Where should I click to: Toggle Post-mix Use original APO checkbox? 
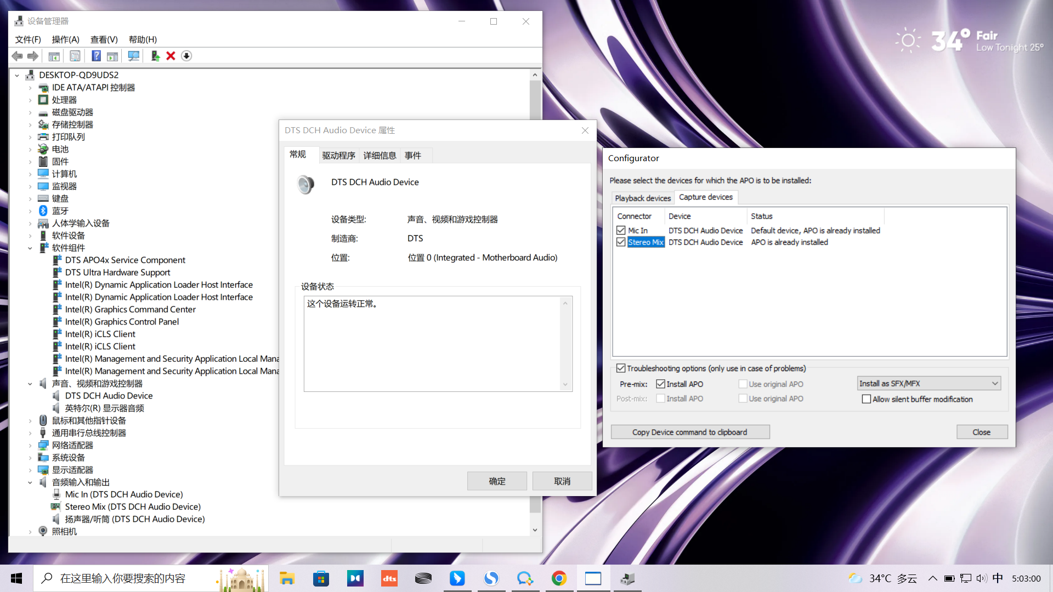coord(743,399)
